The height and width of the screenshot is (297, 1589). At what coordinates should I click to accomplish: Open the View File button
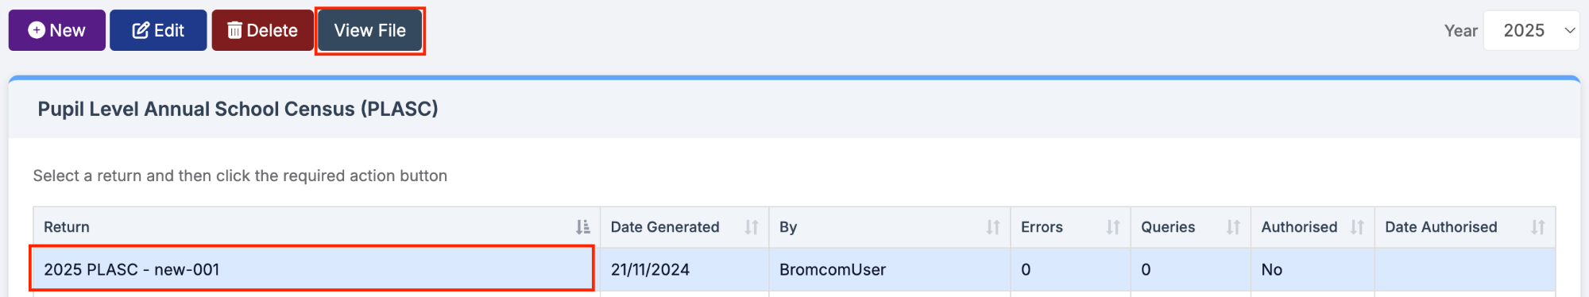(370, 30)
